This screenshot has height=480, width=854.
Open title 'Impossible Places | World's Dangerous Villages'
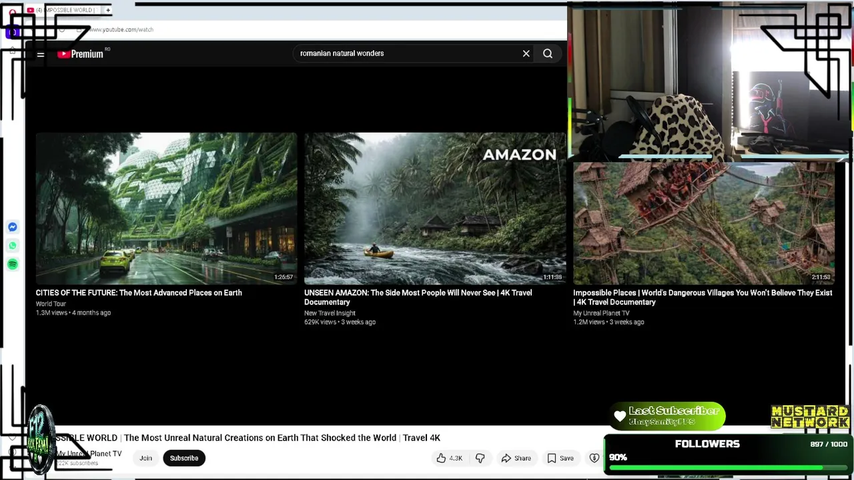click(x=703, y=297)
